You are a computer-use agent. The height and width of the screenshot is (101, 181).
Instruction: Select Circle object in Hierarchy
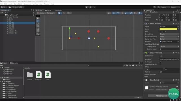pos(11,19)
